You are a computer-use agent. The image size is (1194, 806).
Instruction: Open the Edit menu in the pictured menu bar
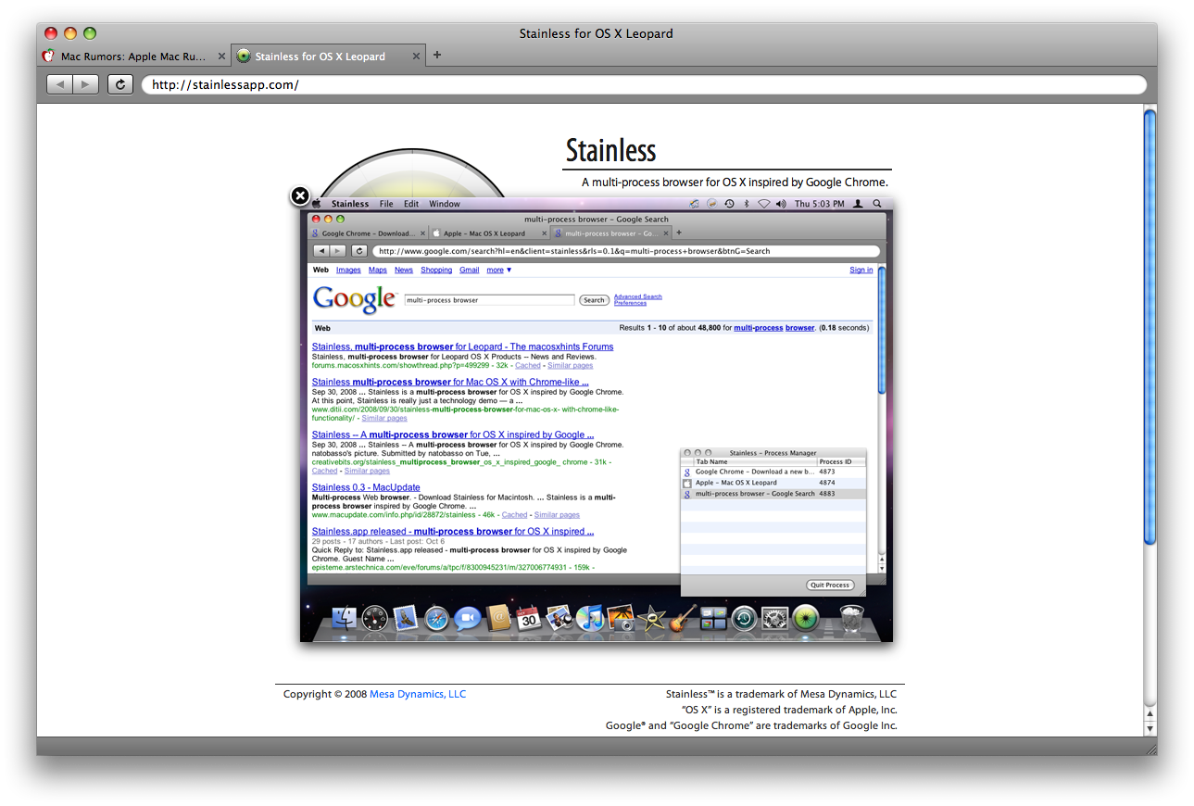(411, 204)
